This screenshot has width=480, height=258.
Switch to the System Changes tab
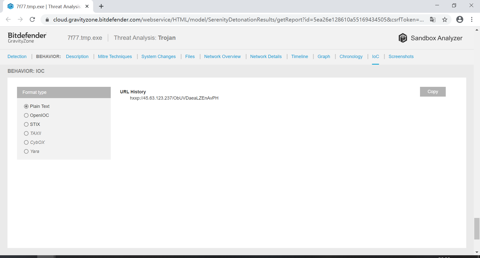pos(158,57)
